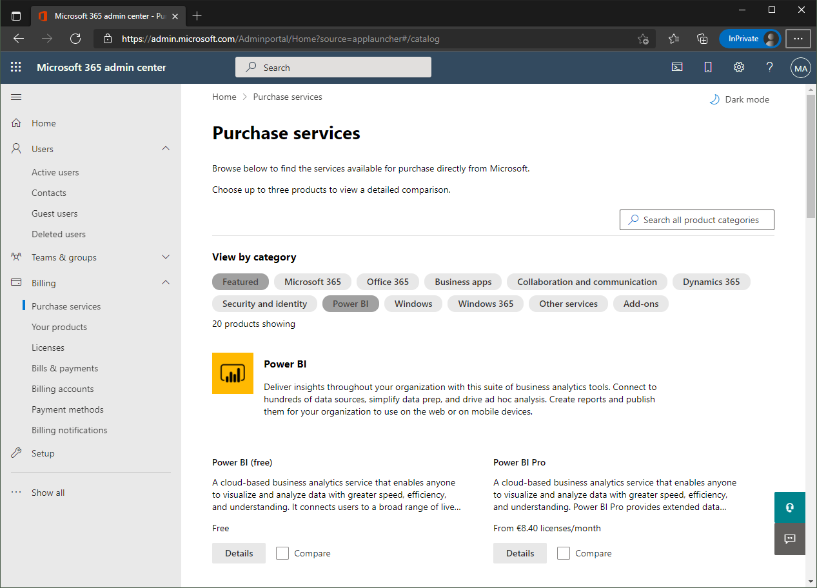The image size is (817, 588).
Task: Click the message center icon beside Search
Action: (x=676, y=67)
